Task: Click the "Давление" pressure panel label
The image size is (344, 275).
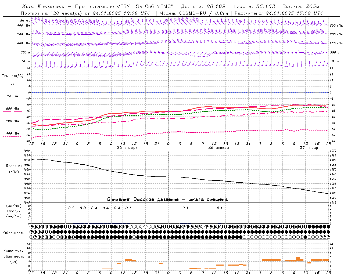Action: point(14,166)
